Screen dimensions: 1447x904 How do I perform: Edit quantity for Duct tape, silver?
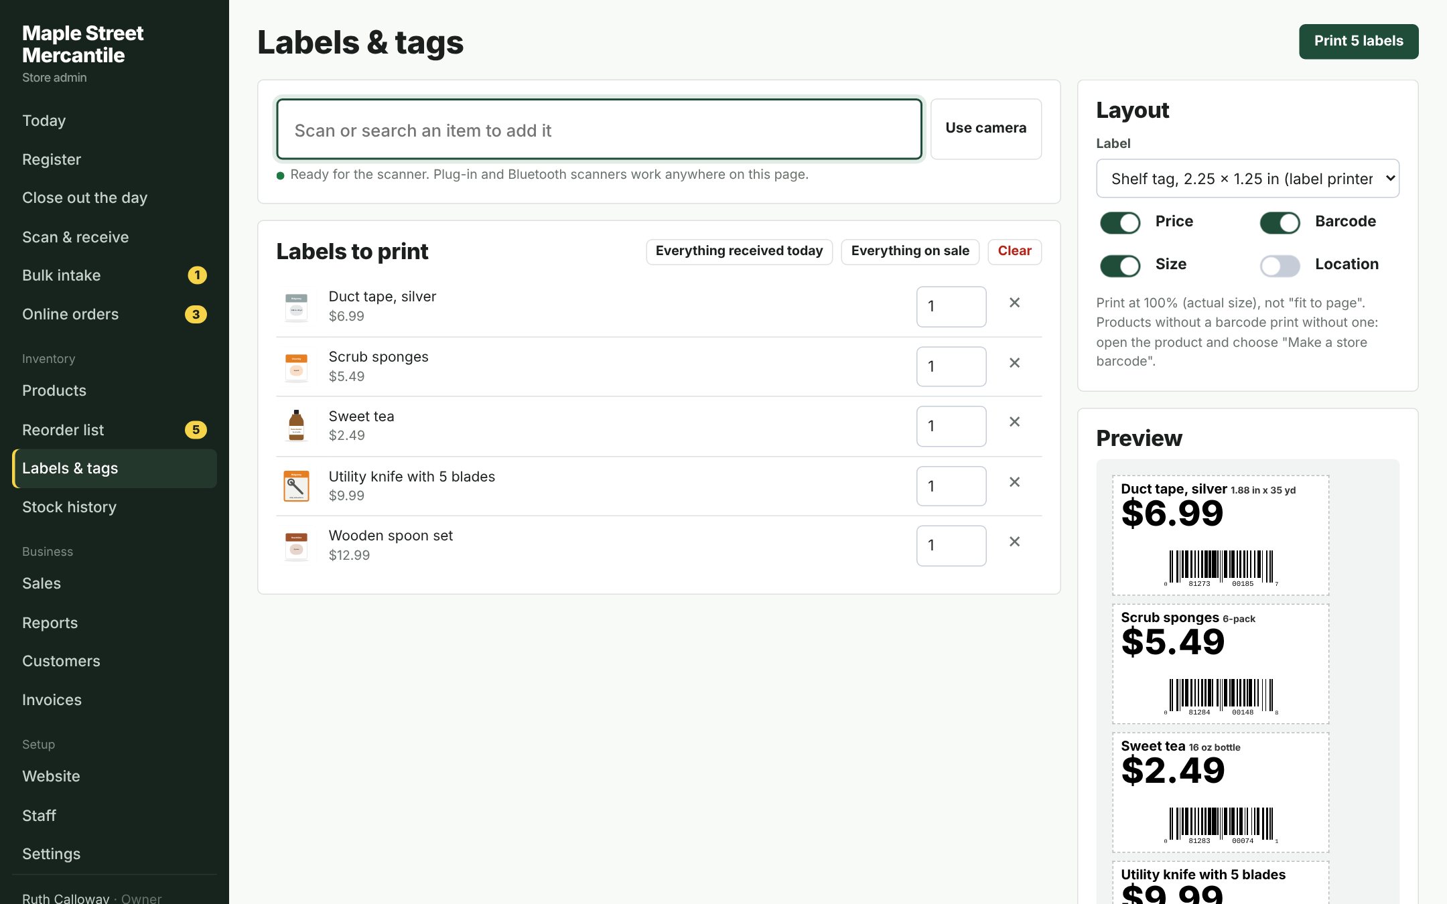tap(951, 307)
